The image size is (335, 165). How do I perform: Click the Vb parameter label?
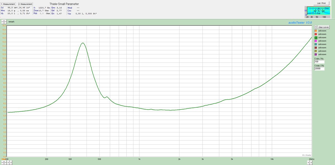click(2, 13)
